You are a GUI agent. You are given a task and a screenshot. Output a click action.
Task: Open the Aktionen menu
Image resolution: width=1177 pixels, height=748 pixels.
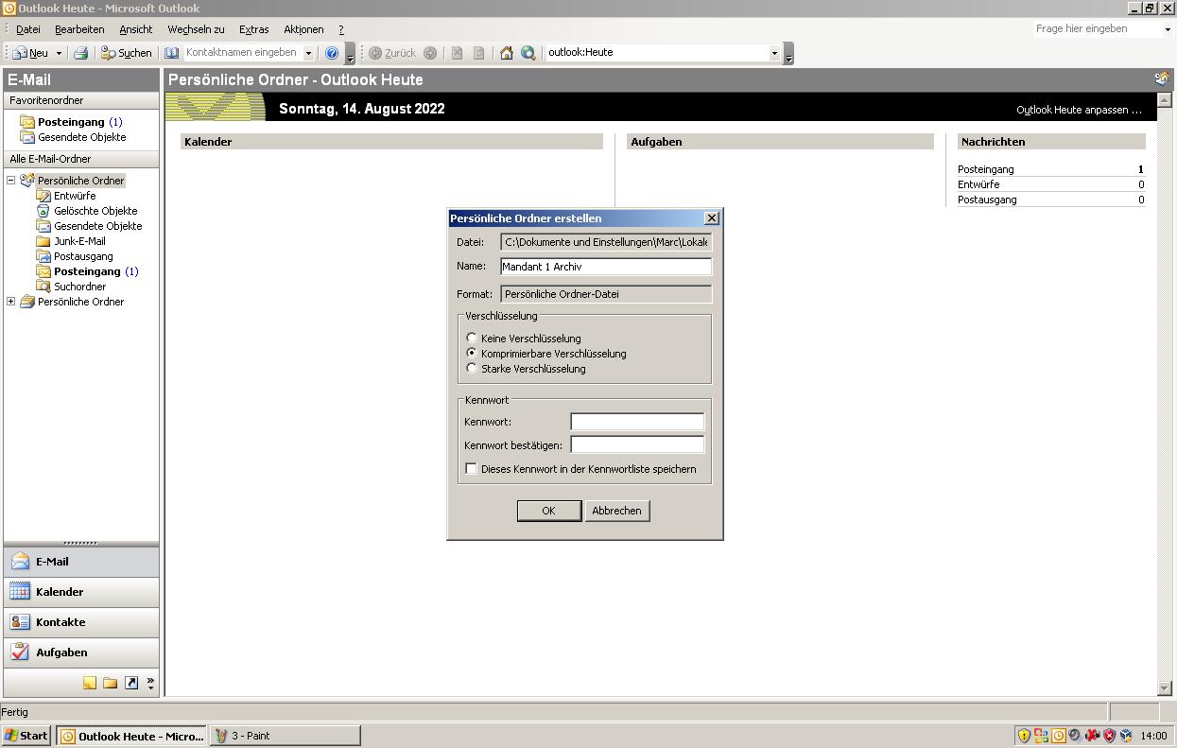click(x=303, y=29)
